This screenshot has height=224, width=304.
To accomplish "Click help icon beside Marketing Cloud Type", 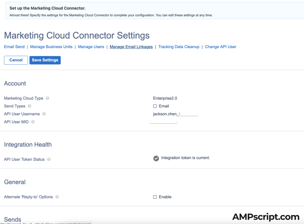I will point(47,98).
